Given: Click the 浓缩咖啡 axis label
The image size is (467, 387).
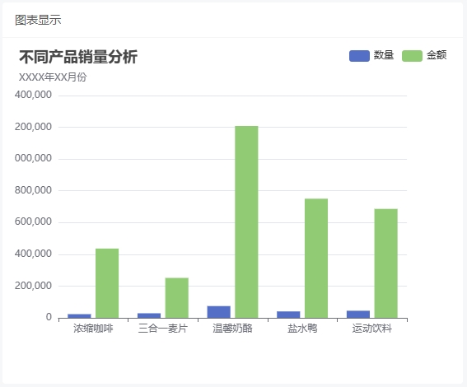Looking at the screenshot, I should pyautogui.click(x=93, y=329).
